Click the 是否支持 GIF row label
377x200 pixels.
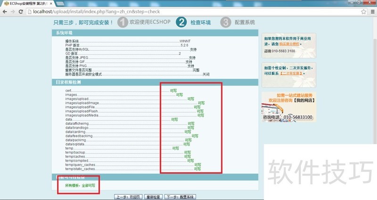pyautogui.click(x=75, y=62)
